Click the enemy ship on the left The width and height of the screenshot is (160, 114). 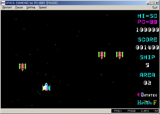tap(22, 67)
